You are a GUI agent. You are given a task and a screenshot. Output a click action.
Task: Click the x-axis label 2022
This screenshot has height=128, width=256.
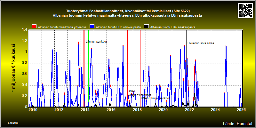pyautogui.click(x=189, y=110)
